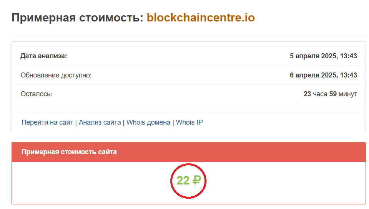Image resolution: width=369 pixels, height=209 pixels.
Task: Open the blockchaincentre.io domain link in heading
Action: click(201, 18)
